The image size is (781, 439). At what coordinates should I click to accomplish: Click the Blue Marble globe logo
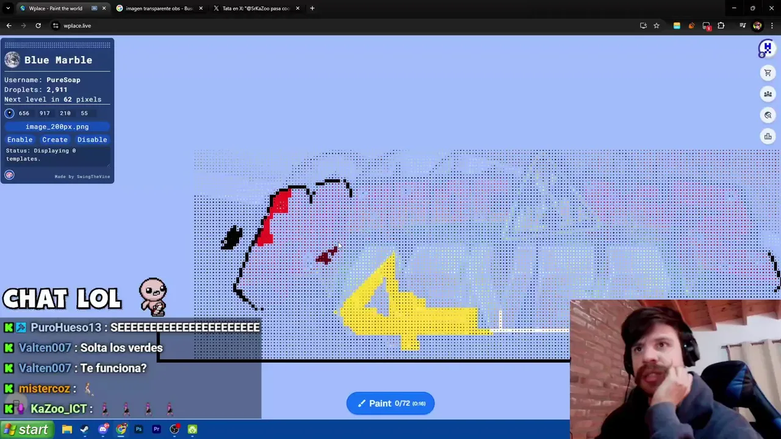coord(12,59)
